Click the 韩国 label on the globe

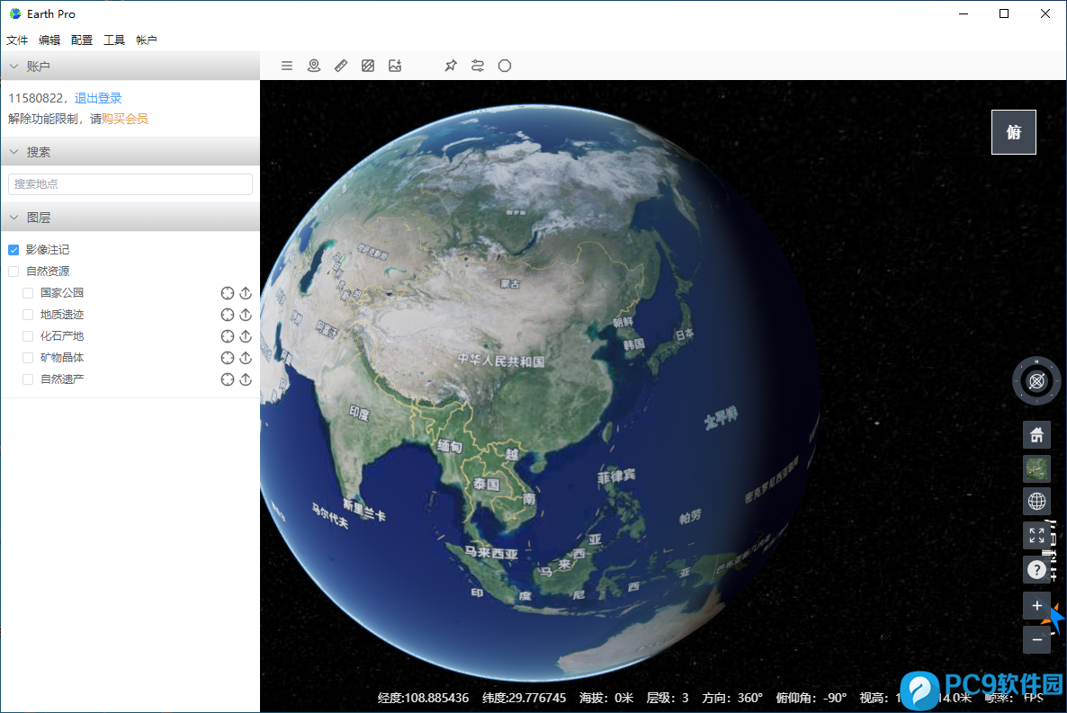coord(633,345)
